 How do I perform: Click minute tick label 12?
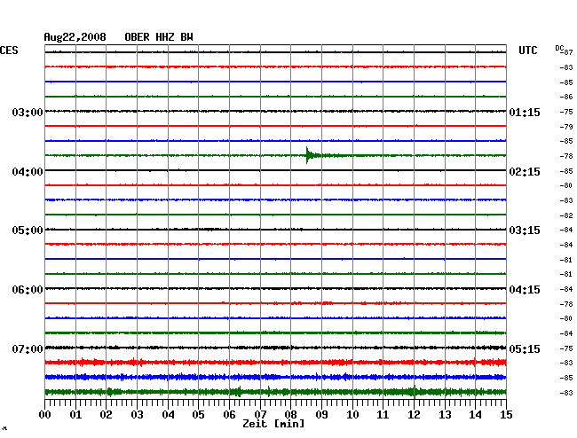pos(414,414)
